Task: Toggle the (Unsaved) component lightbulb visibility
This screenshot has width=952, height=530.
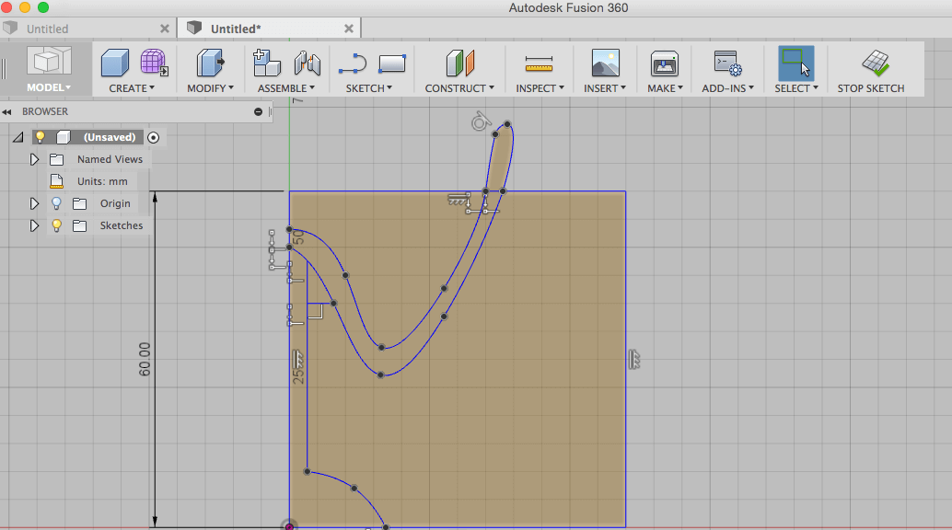Action: tap(41, 136)
